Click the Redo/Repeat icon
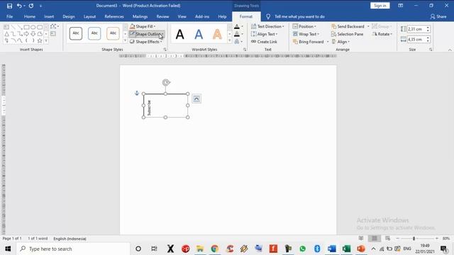 tap(31, 6)
